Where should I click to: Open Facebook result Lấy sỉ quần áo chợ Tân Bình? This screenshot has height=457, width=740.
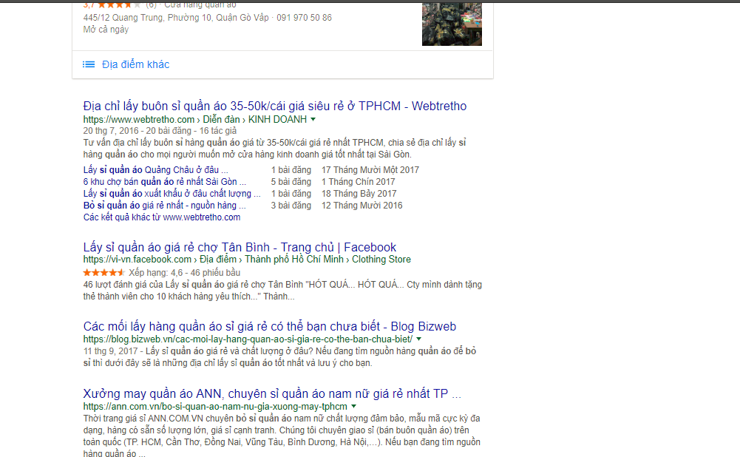click(240, 247)
